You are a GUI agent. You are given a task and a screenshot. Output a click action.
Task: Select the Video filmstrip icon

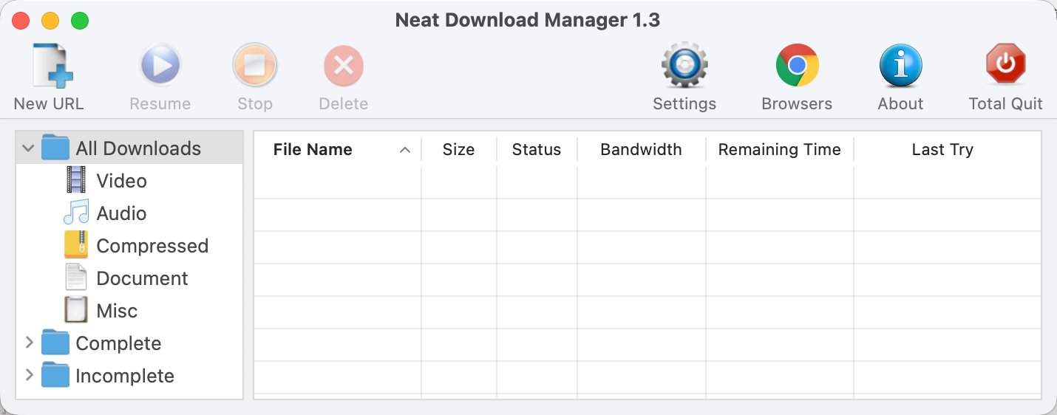pyautogui.click(x=76, y=180)
